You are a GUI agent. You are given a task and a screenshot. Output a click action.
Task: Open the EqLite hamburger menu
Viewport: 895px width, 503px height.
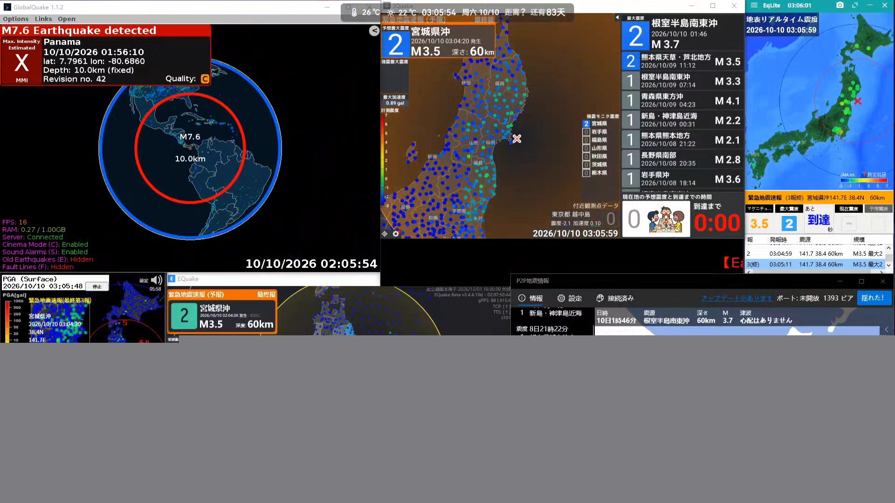pyautogui.click(x=754, y=5)
